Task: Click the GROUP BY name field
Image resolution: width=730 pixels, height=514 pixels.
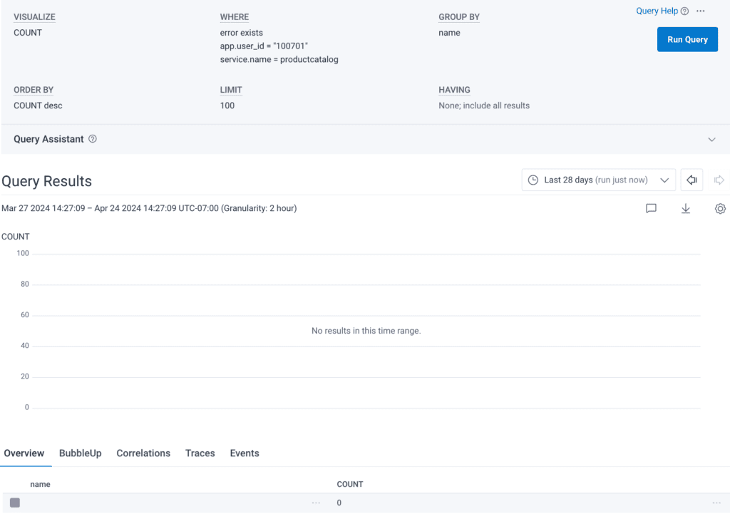Action: 449,33
